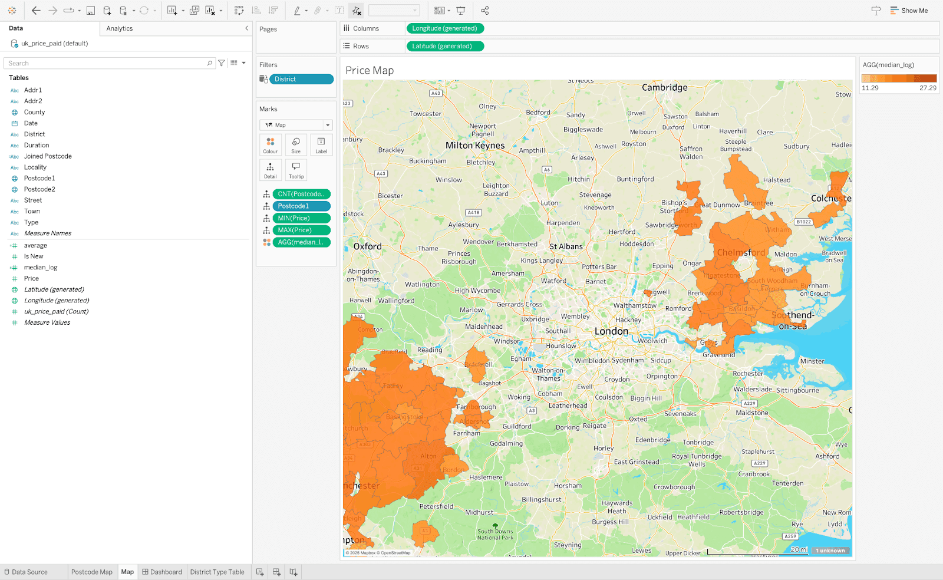Switch to the Postcode Map sheet

click(x=91, y=572)
